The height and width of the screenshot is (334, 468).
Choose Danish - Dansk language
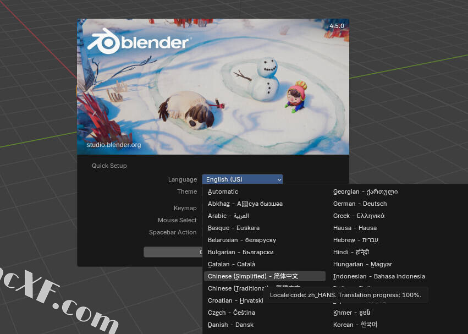[265, 325]
